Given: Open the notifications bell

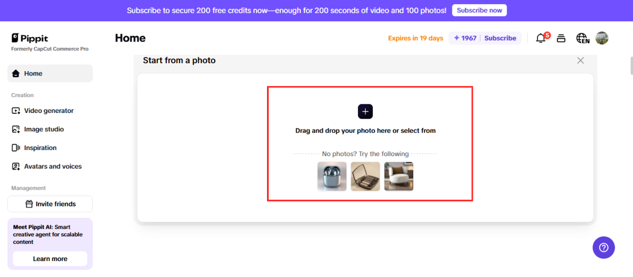Looking at the screenshot, I should point(541,38).
